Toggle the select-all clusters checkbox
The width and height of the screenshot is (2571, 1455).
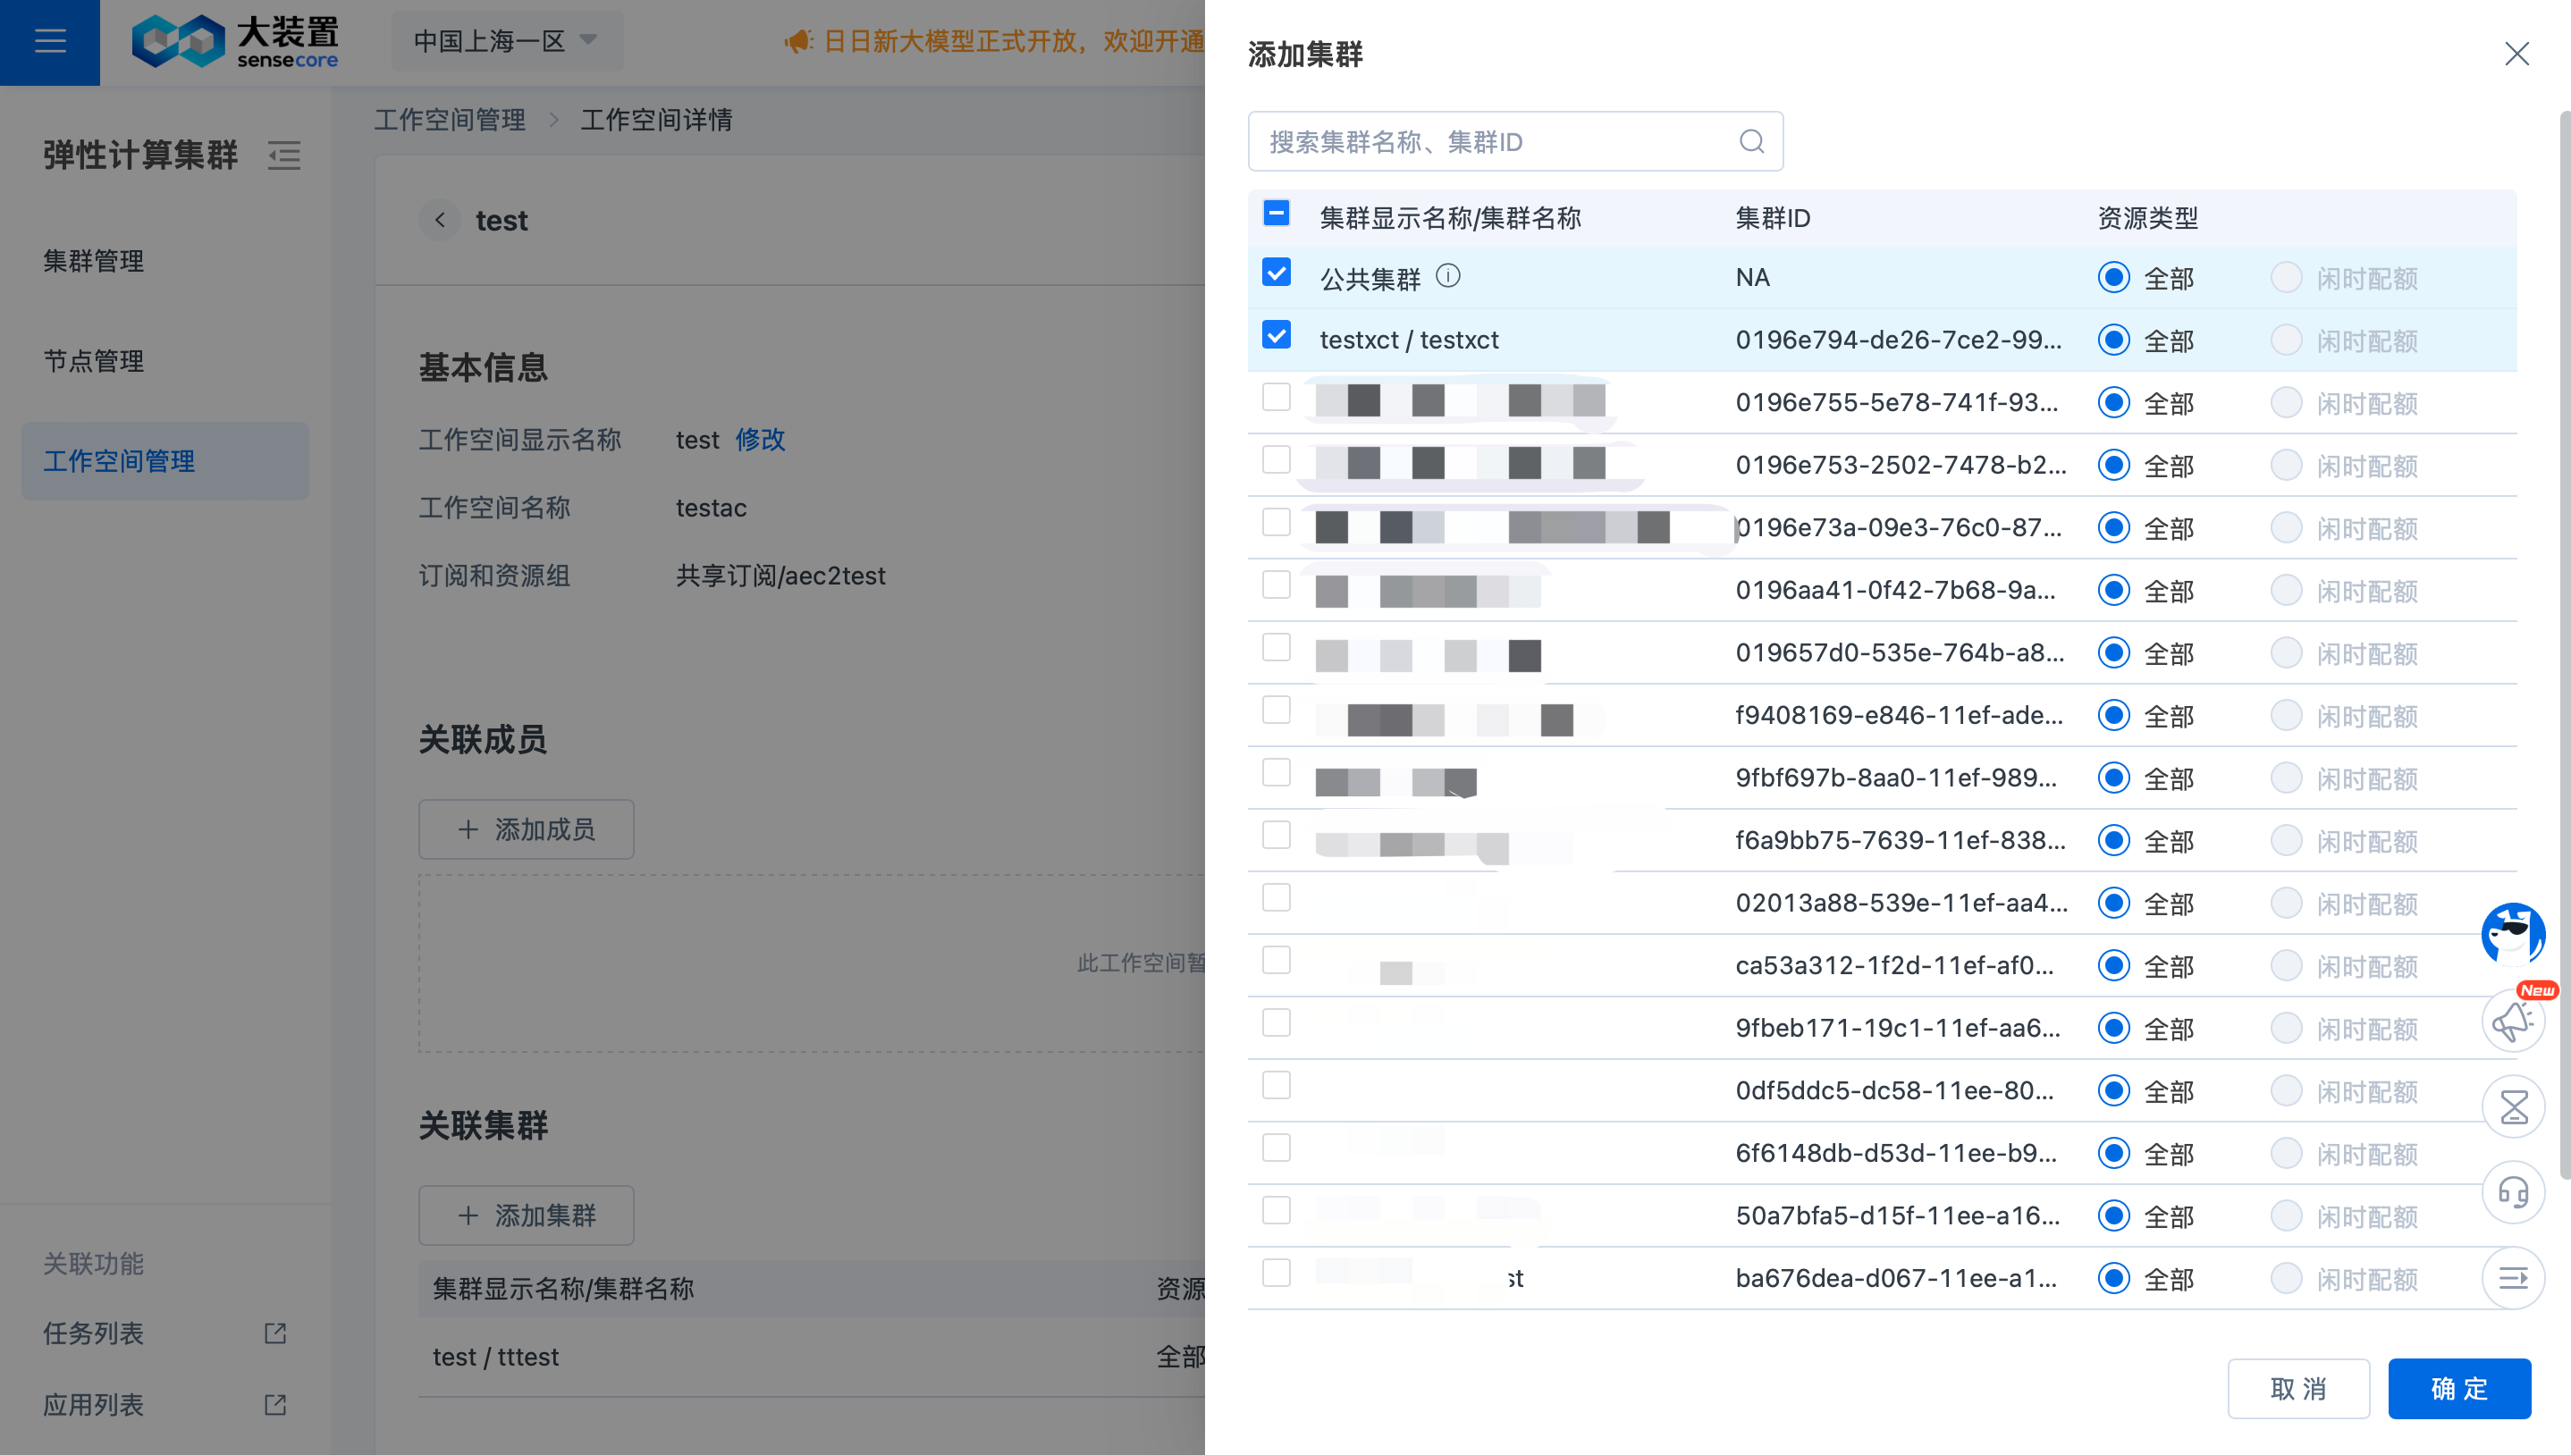1276,214
